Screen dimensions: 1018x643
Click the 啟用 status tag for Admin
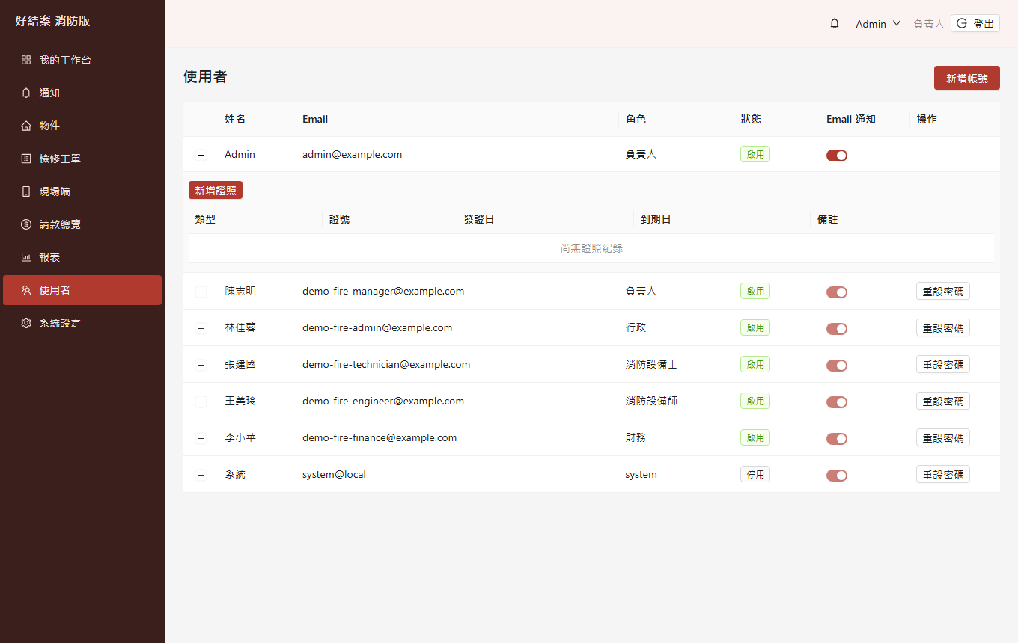(755, 154)
